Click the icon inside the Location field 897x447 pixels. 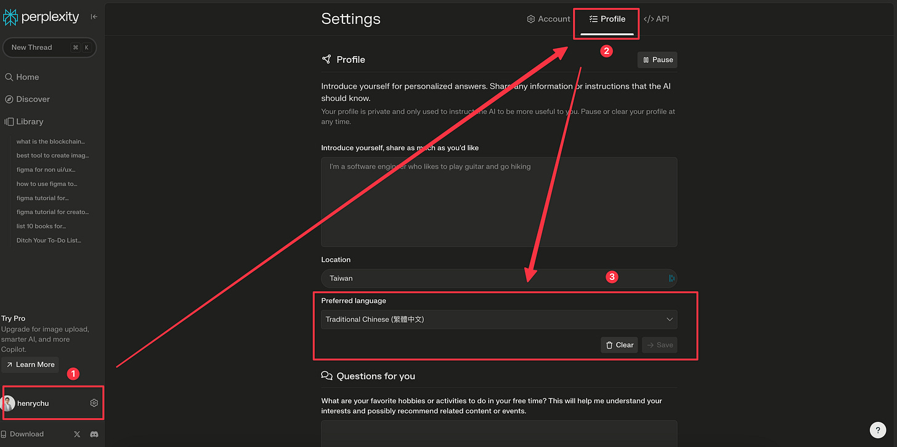click(672, 278)
